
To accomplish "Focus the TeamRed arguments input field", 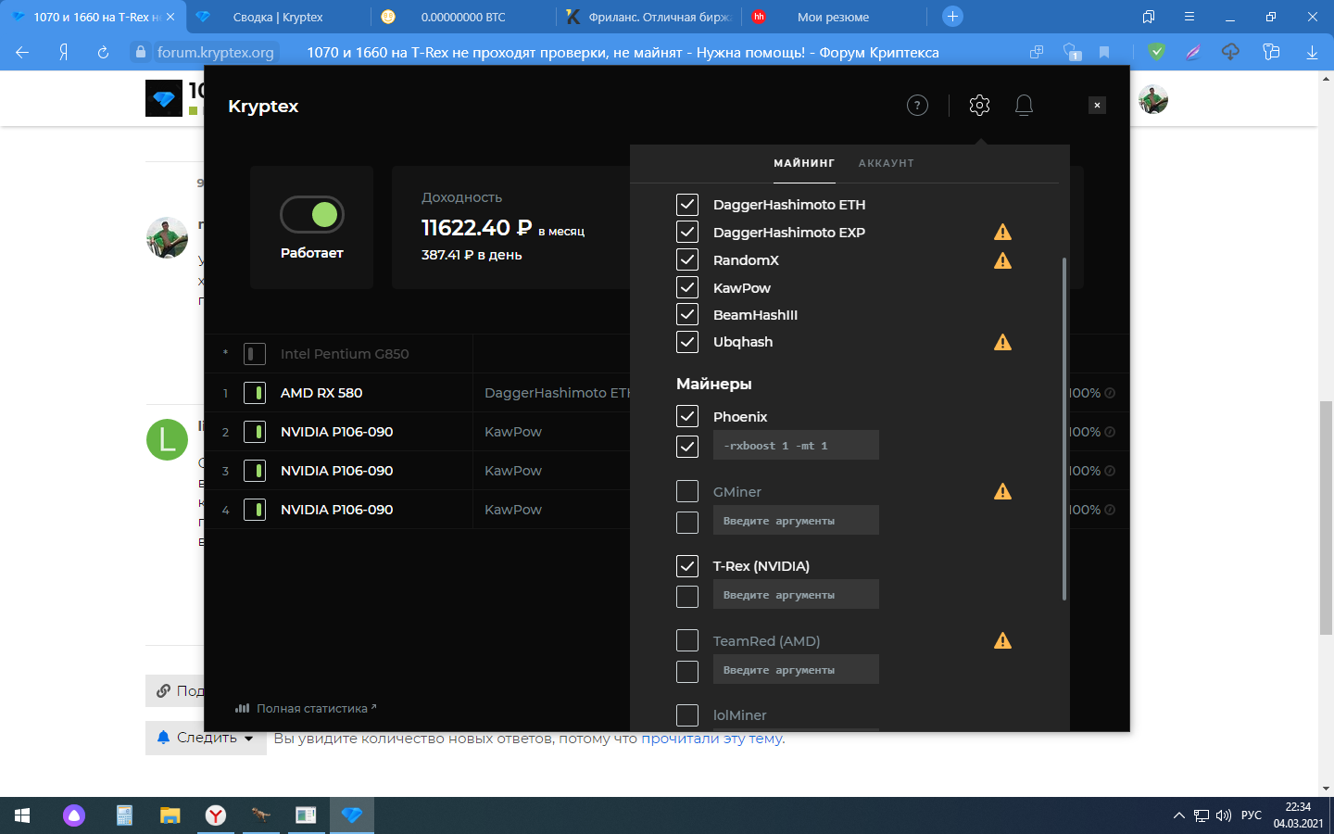I will pos(796,669).
